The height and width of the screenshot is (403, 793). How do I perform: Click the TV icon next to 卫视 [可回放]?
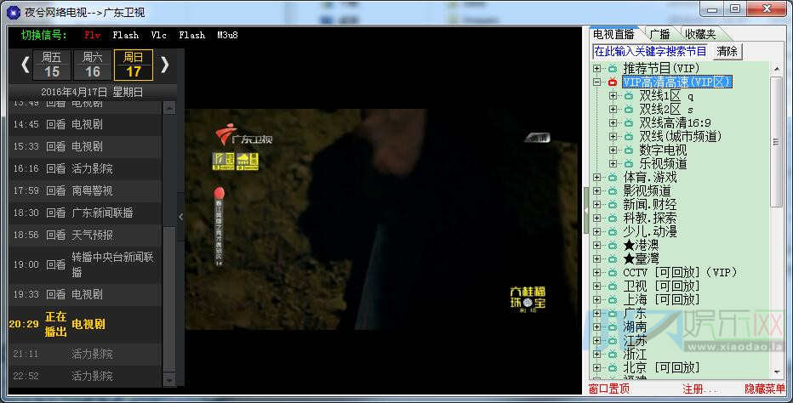[613, 287]
